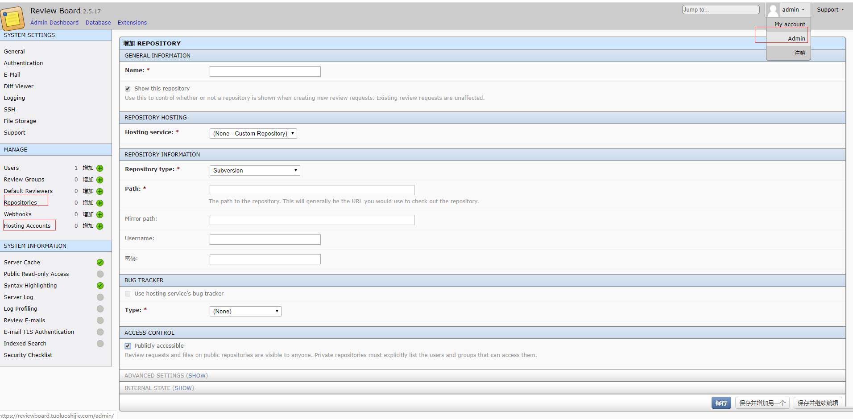The height and width of the screenshot is (419, 853).
Task: Choose 注销 (log out) in the user menu
Action: tap(800, 53)
